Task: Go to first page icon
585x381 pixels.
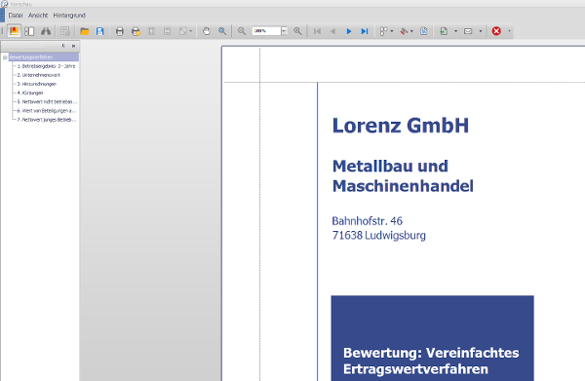Action: point(318,31)
